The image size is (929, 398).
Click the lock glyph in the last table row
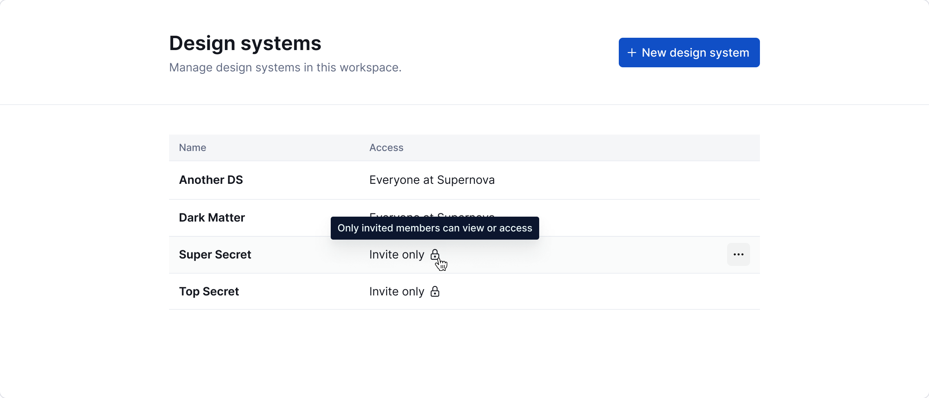(435, 291)
